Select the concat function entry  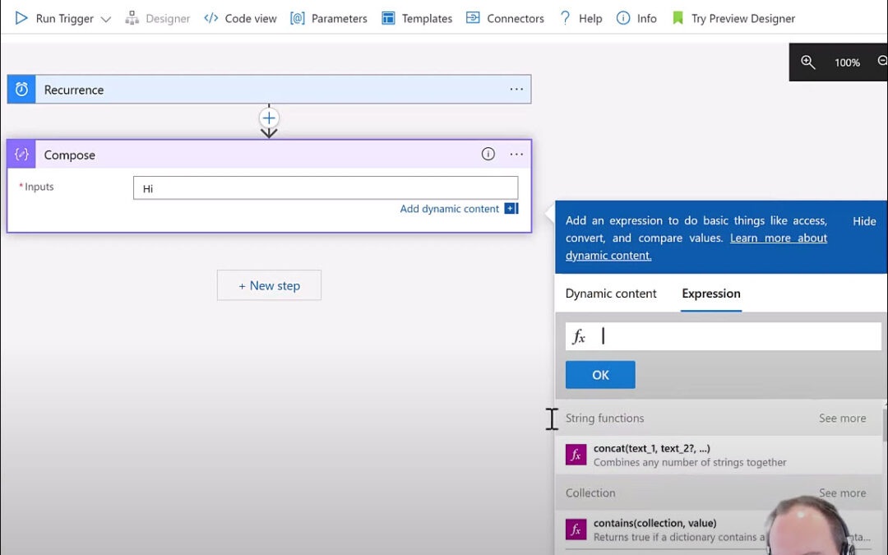[719, 455]
